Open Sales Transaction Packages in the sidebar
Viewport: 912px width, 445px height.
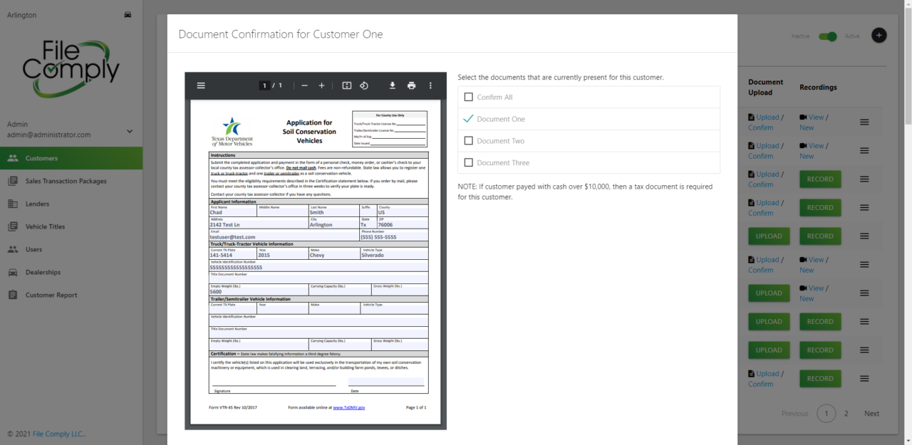click(x=71, y=181)
